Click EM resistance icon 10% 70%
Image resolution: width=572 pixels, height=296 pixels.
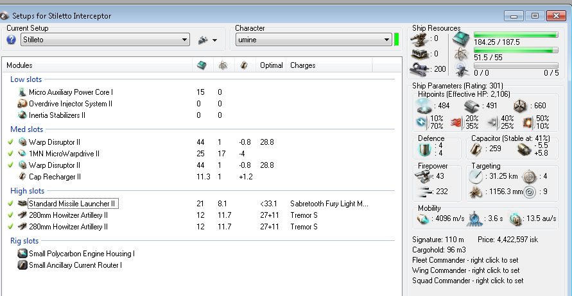click(x=422, y=122)
